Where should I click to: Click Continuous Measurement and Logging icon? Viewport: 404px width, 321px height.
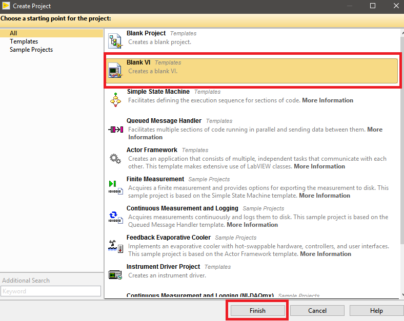click(115, 217)
